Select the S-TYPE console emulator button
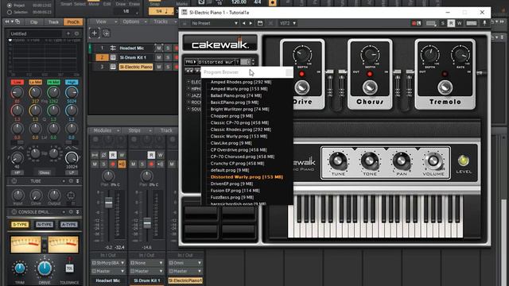This screenshot has height=286, width=509. pyautogui.click(x=20, y=225)
